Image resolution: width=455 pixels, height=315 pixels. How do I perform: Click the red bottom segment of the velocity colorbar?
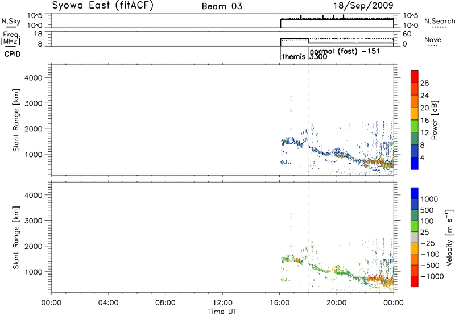pyautogui.click(x=415, y=281)
